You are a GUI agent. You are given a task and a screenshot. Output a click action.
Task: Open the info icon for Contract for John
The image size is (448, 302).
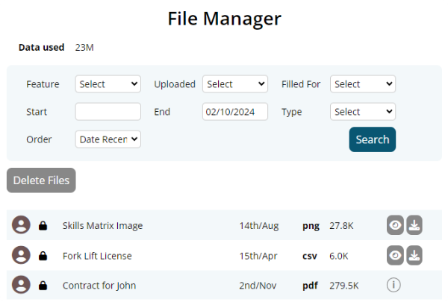click(x=393, y=285)
